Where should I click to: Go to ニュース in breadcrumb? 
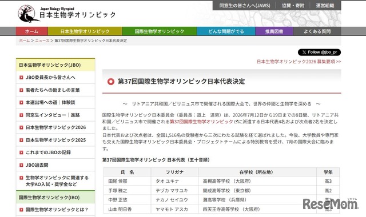[42, 41]
